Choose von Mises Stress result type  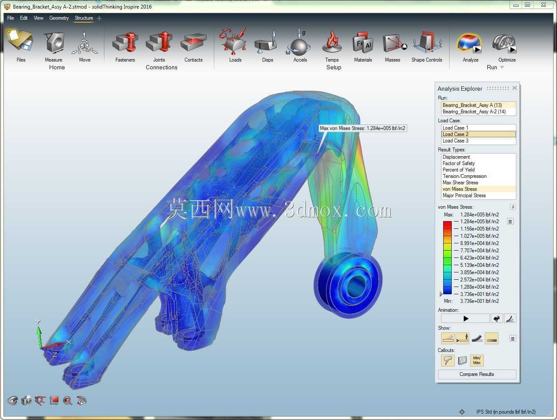tap(478, 189)
